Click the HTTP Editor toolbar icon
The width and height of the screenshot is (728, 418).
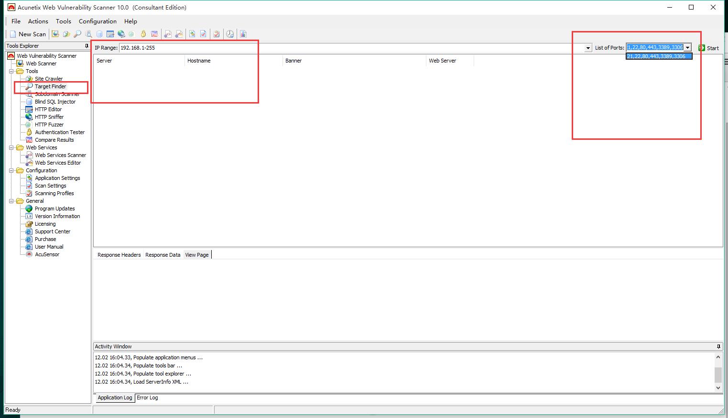pos(110,34)
